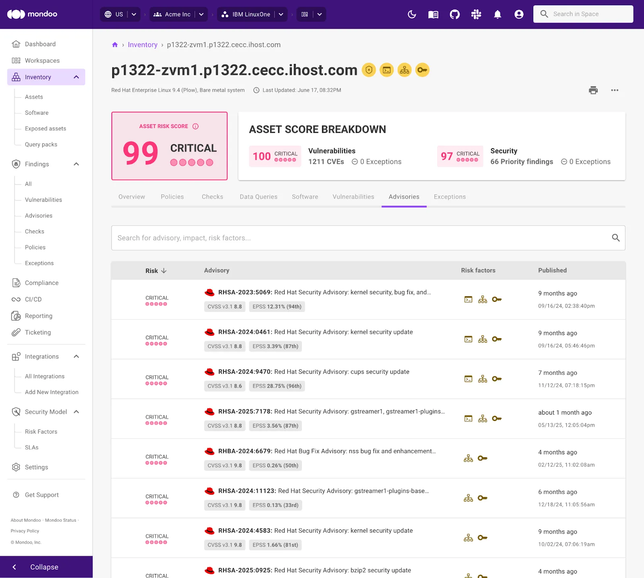Collapse the sidebar

point(46,567)
